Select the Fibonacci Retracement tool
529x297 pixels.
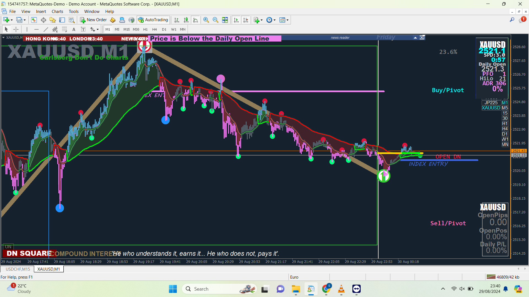[x=64, y=29]
